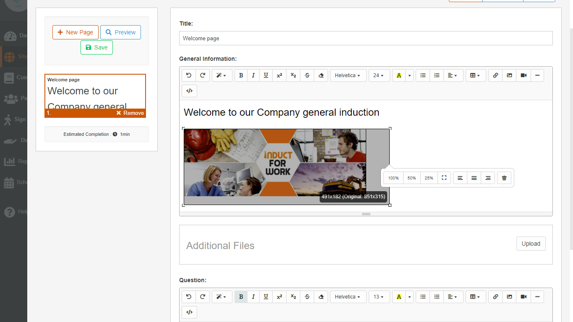
Task: Open style magic wand in Question toolbar
Action: point(222,297)
